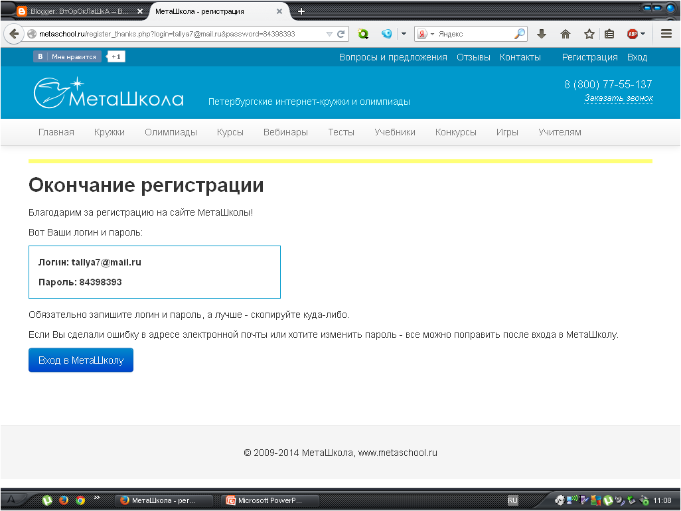Open the Кружки menu item
Viewport: 681px width, 511px height.
[x=110, y=132]
